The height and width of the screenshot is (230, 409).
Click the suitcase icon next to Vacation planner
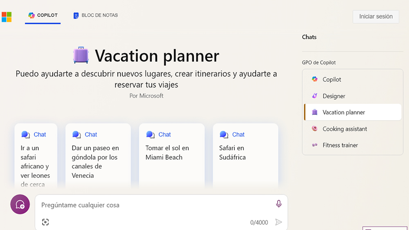[x=315, y=112]
